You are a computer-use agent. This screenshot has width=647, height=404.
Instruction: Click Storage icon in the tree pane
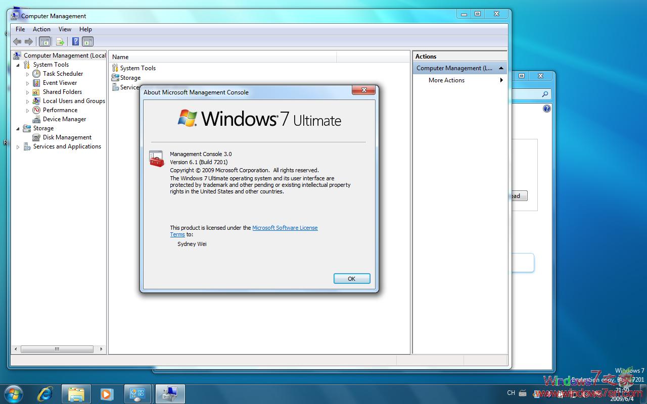click(27, 128)
